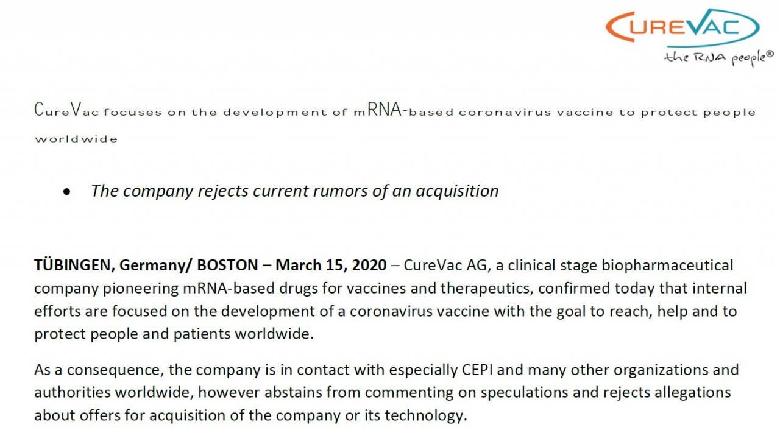
Task: Click the registered trademark symbol near logo
Action: click(x=770, y=54)
